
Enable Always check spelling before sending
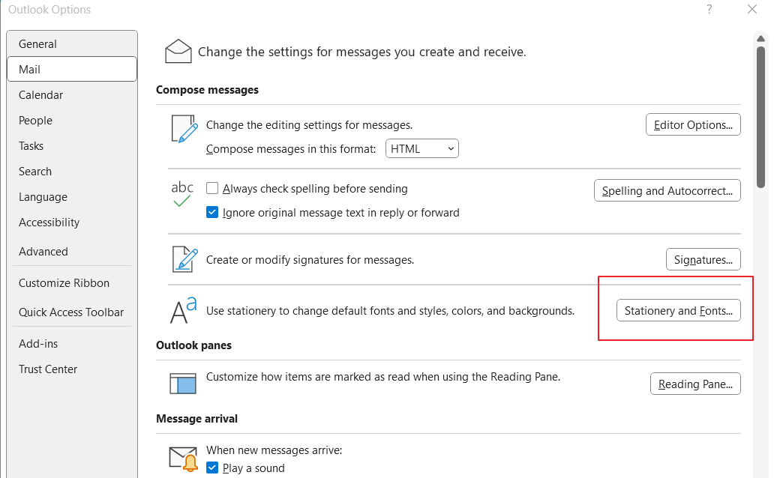click(x=212, y=190)
